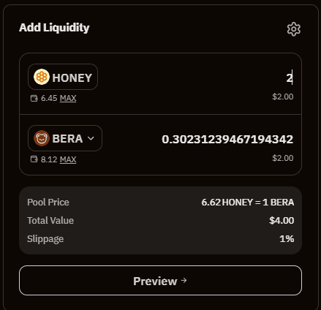Open settings with the gear icon
The image size is (321, 310).
tap(294, 29)
